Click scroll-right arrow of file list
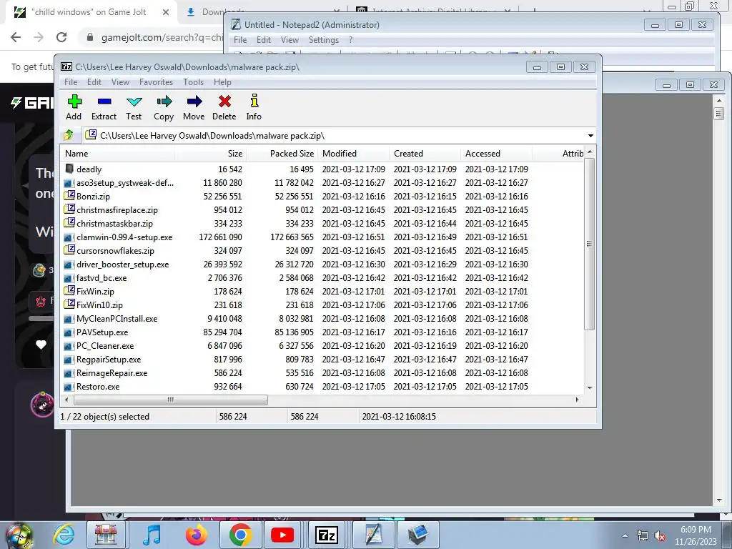Image resolution: width=732 pixels, height=549 pixels. (578, 400)
